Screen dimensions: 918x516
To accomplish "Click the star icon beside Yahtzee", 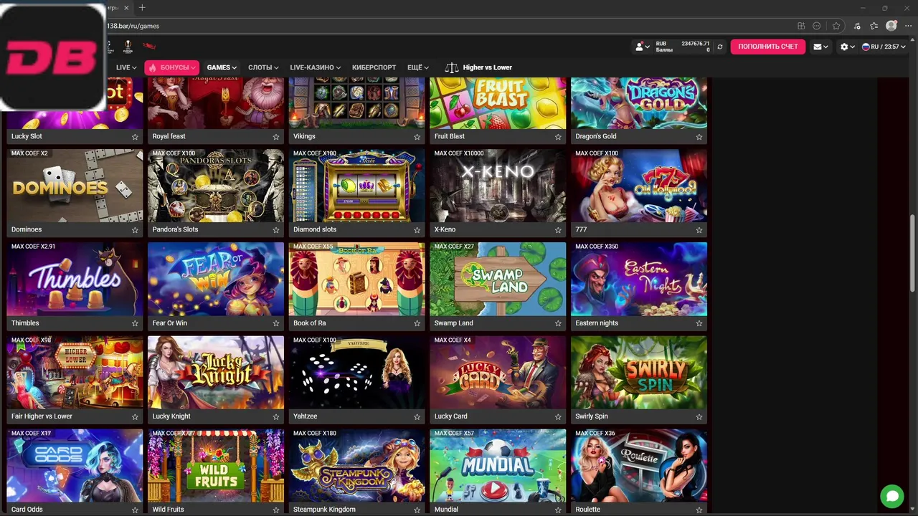I will point(417,416).
